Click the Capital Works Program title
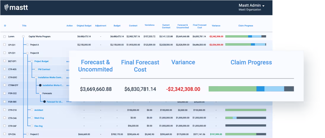Screen dimensions: 325x138 coord(39,36)
